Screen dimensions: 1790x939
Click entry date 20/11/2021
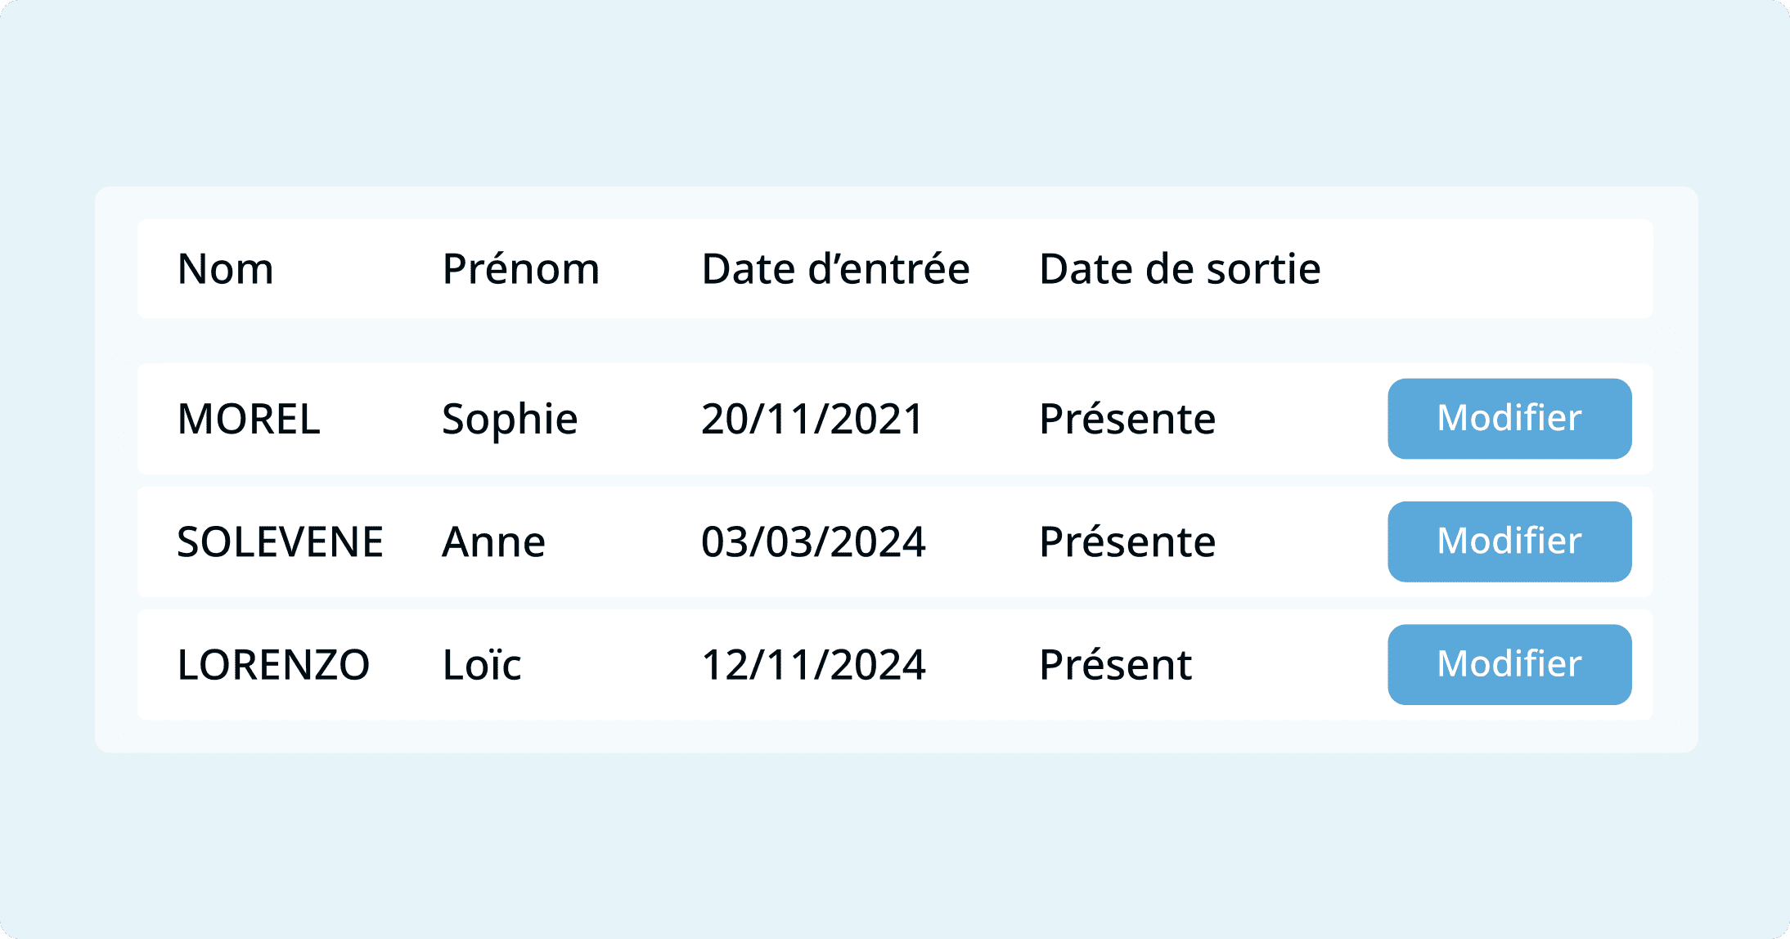click(812, 419)
